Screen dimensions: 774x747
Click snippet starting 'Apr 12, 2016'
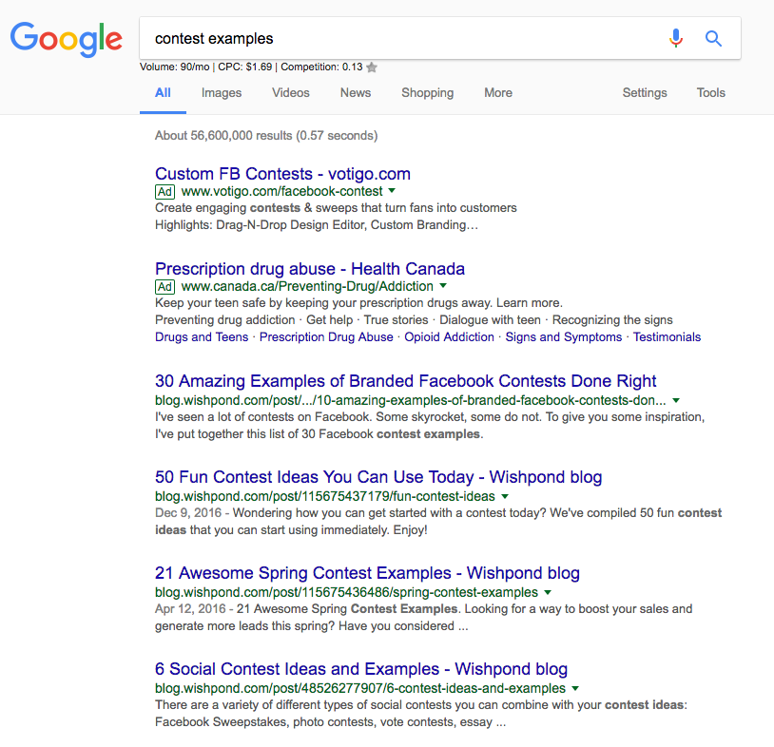point(423,617)
